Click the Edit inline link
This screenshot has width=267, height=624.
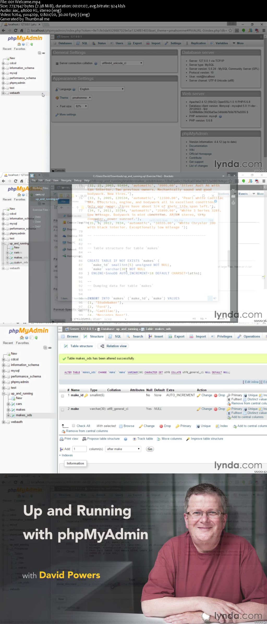point(252,382)
